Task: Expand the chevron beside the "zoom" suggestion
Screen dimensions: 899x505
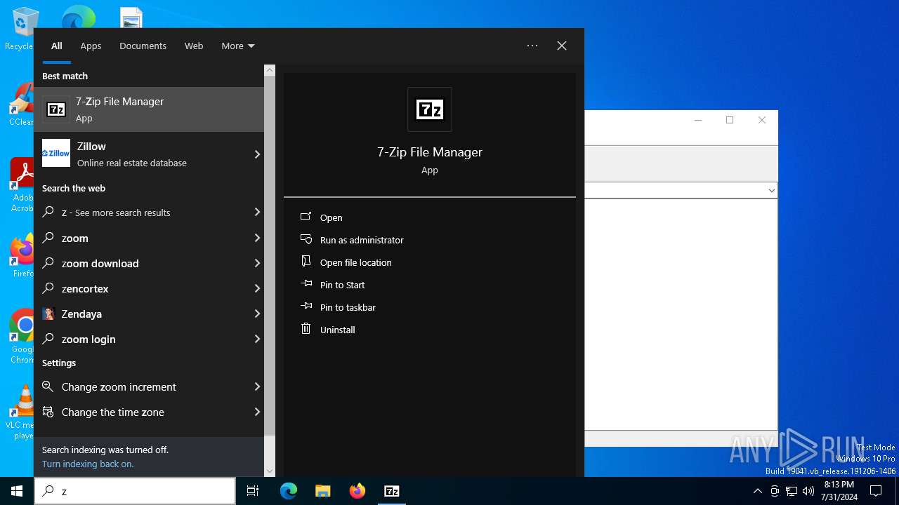Action: (x=257, y=238)
